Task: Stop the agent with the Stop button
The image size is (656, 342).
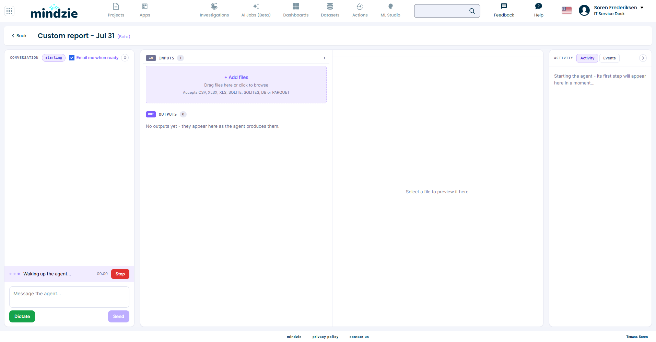Action: coord(120,274)
